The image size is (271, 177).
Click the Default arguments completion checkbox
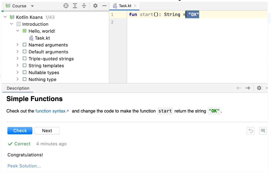24,52
